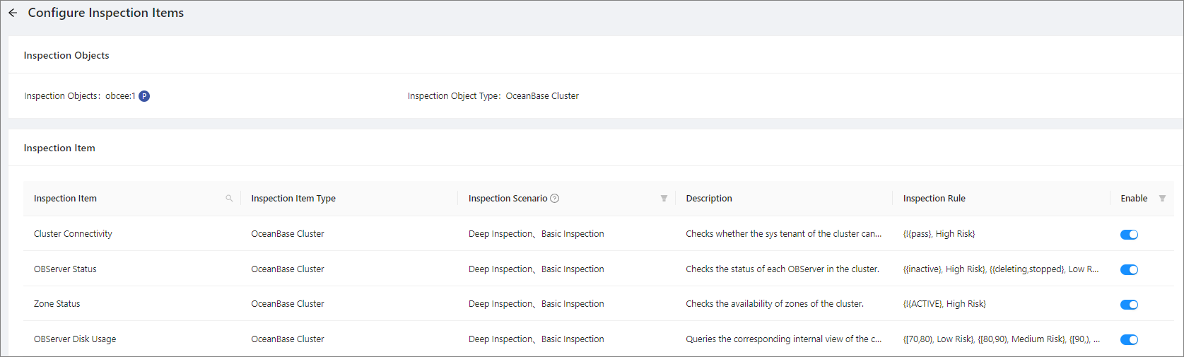Click the OBServer Disk Usage rule text
1184x357 pixels.
pos(1000,339)
